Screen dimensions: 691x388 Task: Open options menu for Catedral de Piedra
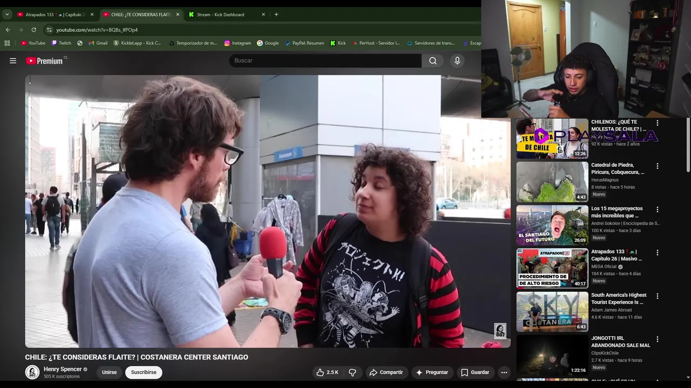click(x=658, y=166)
